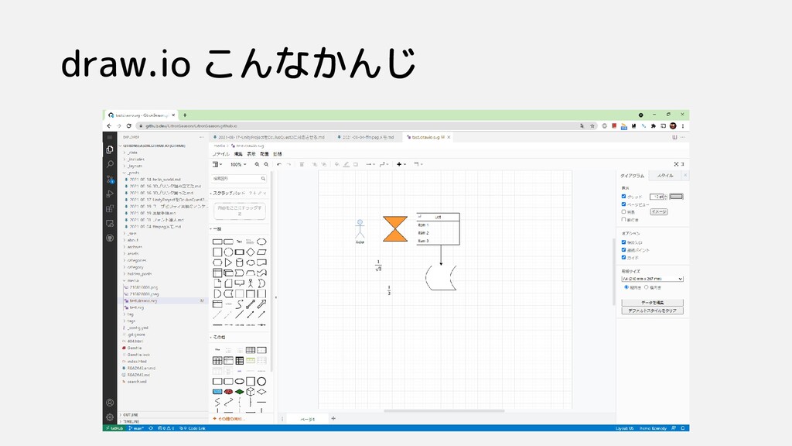The image size is (792, 446).
Task: Open the ファイル menu
Action: coord(220,154)
